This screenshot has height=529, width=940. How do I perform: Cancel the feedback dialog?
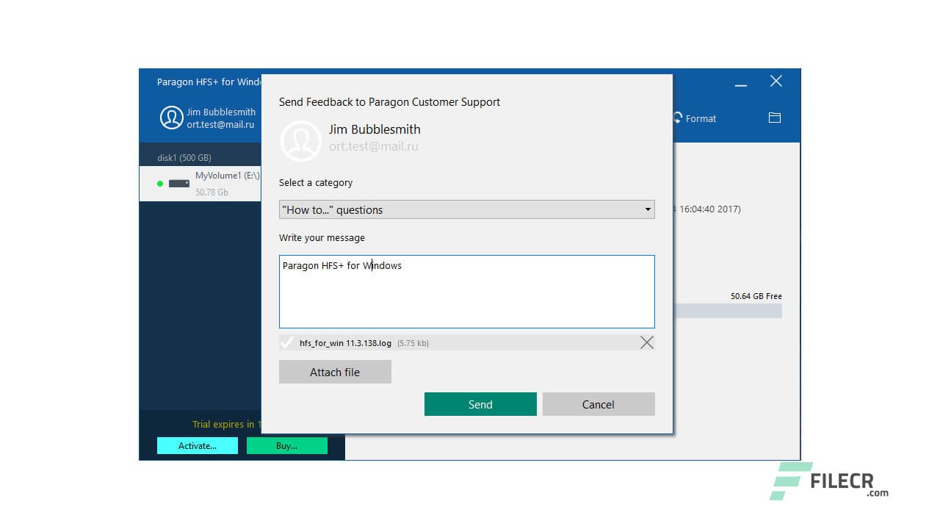tap(599, 404)
